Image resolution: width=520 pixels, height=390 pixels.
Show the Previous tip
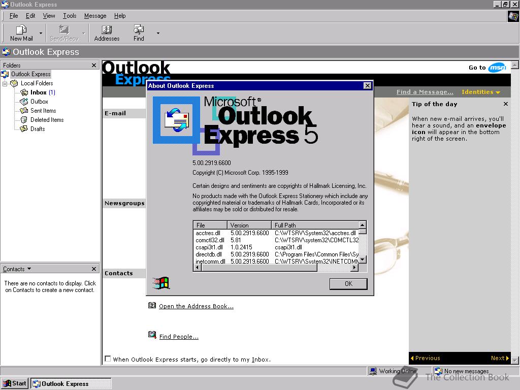coord(426,358)
